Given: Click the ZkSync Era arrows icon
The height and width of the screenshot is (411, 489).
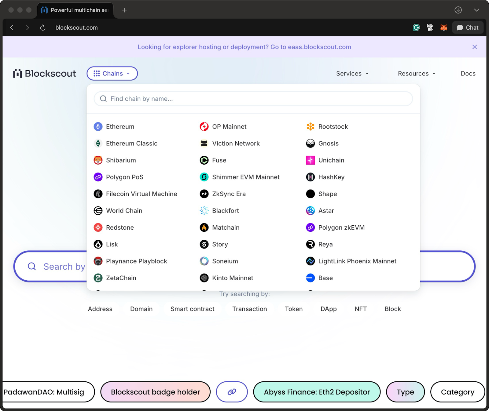Looking at the screenshot, I should click(204, 194).
